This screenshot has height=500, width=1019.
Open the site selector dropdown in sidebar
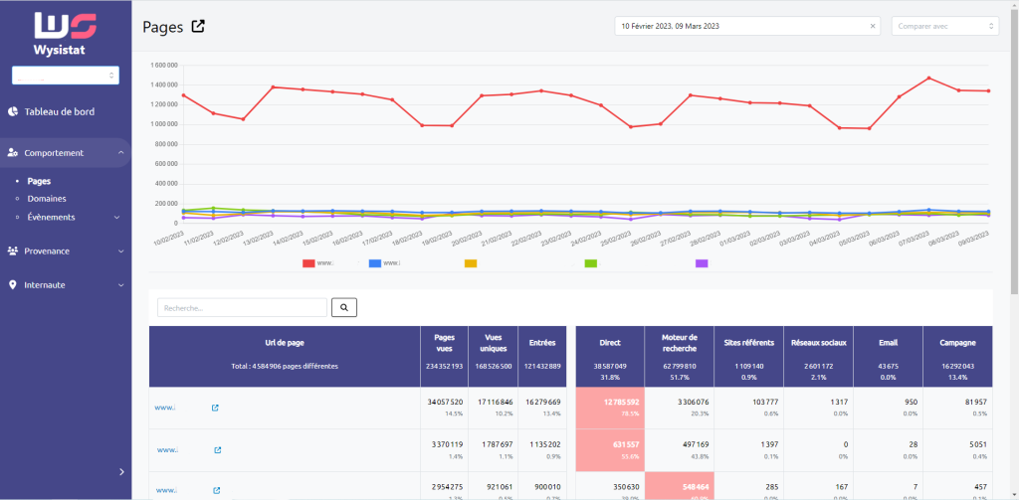pos(65,76)
